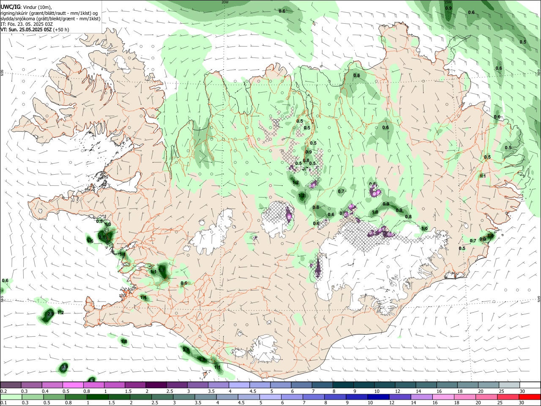Click the '20W' longitude label
Viewport: 541px width, 406px height.
(x=225, y=2)
